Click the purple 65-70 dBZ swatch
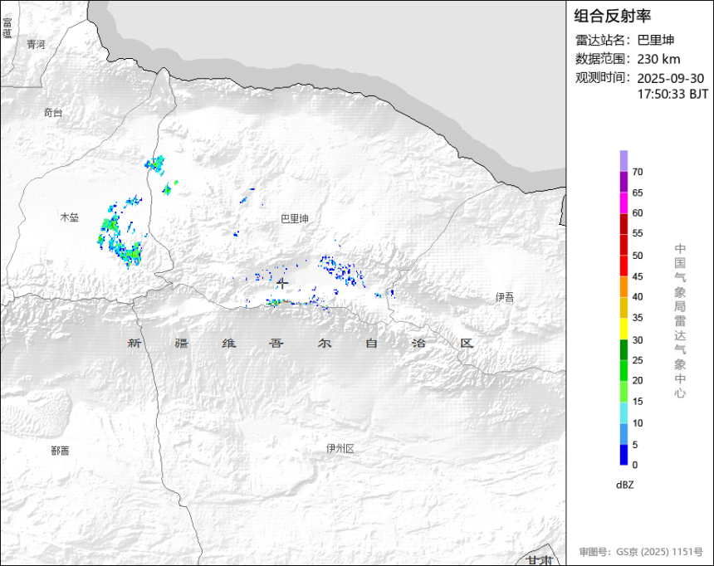The height and width of the screenshot is (566, 714). [x=624, y=182]
